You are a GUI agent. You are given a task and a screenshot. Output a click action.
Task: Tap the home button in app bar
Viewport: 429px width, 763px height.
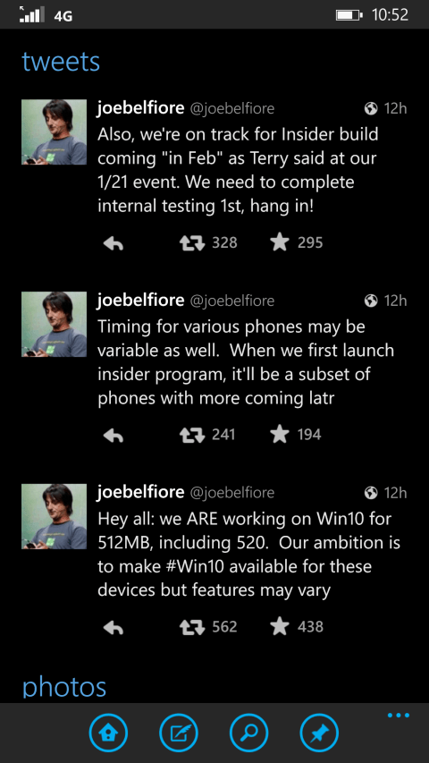(x=108, y=733)
